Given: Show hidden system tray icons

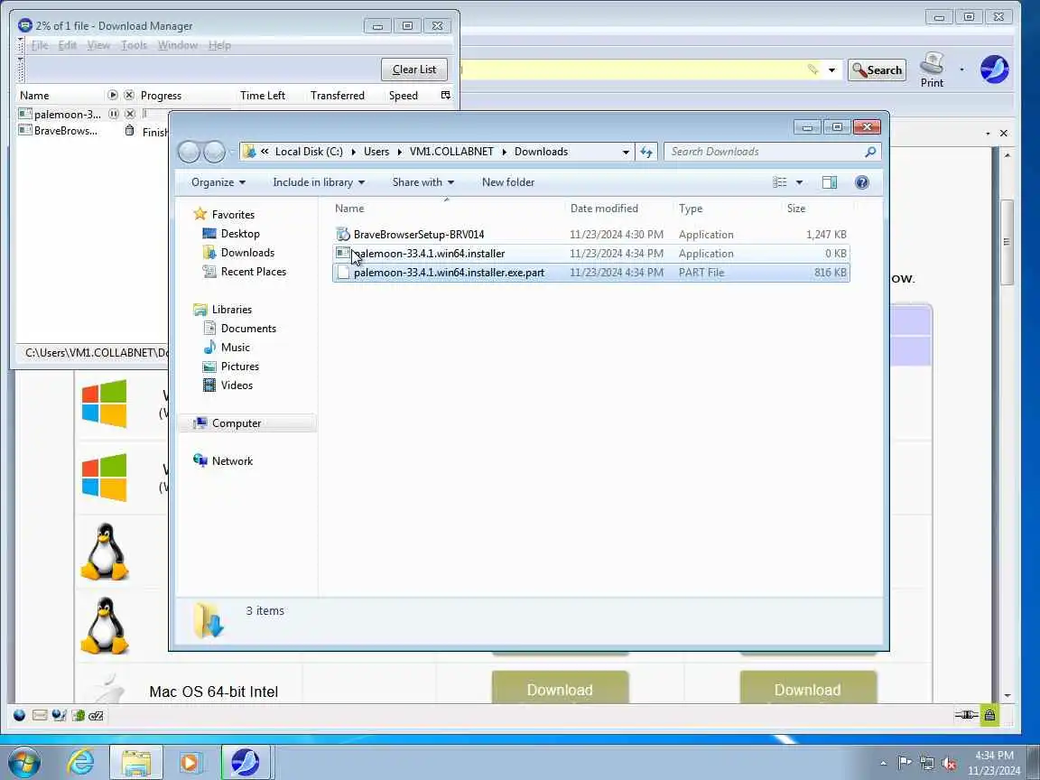Looking at the screenshot, I should tap(883, 763).
